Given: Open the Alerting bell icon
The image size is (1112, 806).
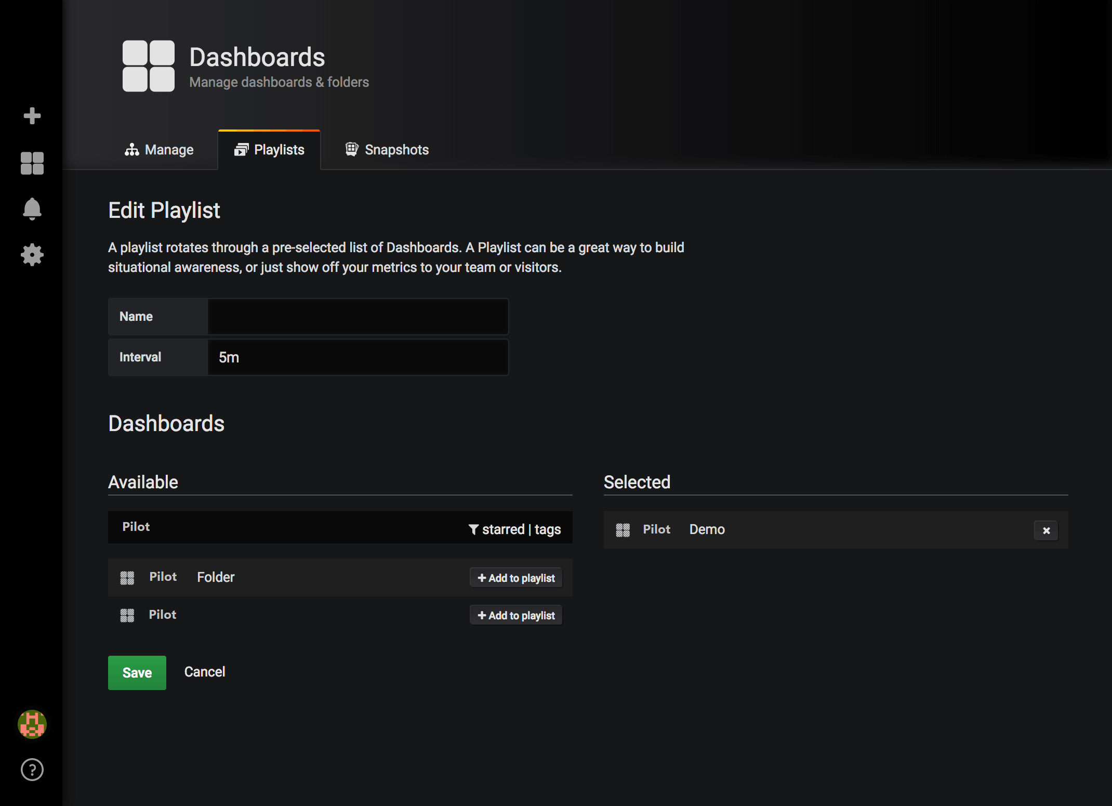Looking at the screenshot, I should tap(32, 209).
